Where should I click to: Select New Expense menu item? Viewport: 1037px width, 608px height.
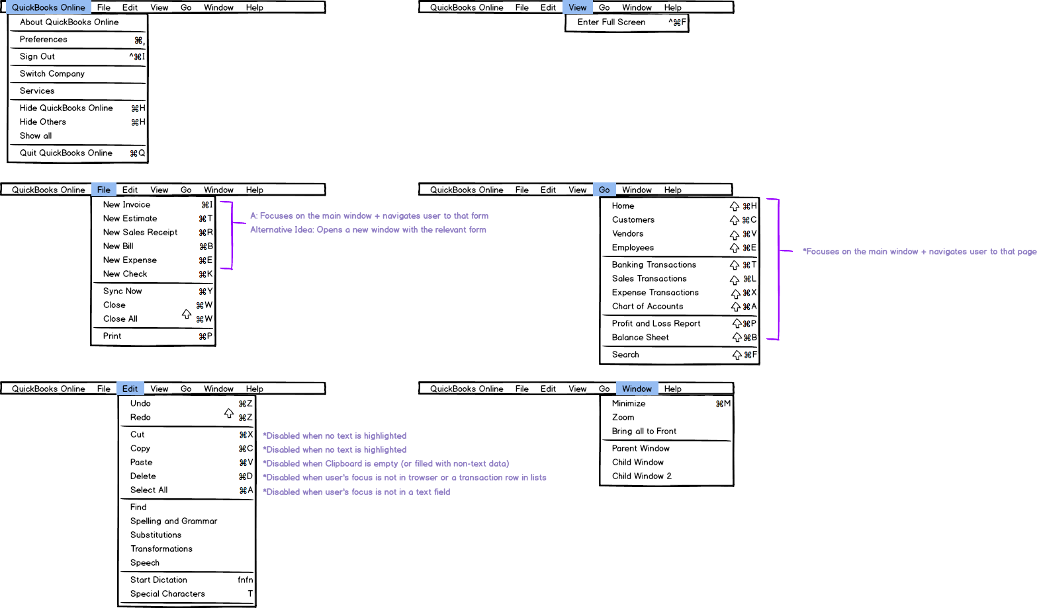(x=153, y=260)
